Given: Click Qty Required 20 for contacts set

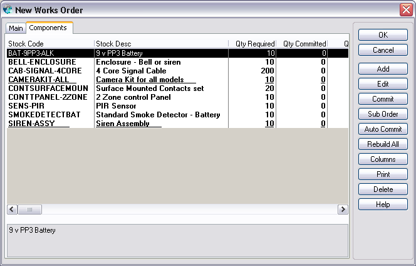Looking at the screenshot, I should pyautogui.click(x=269, y=88).
